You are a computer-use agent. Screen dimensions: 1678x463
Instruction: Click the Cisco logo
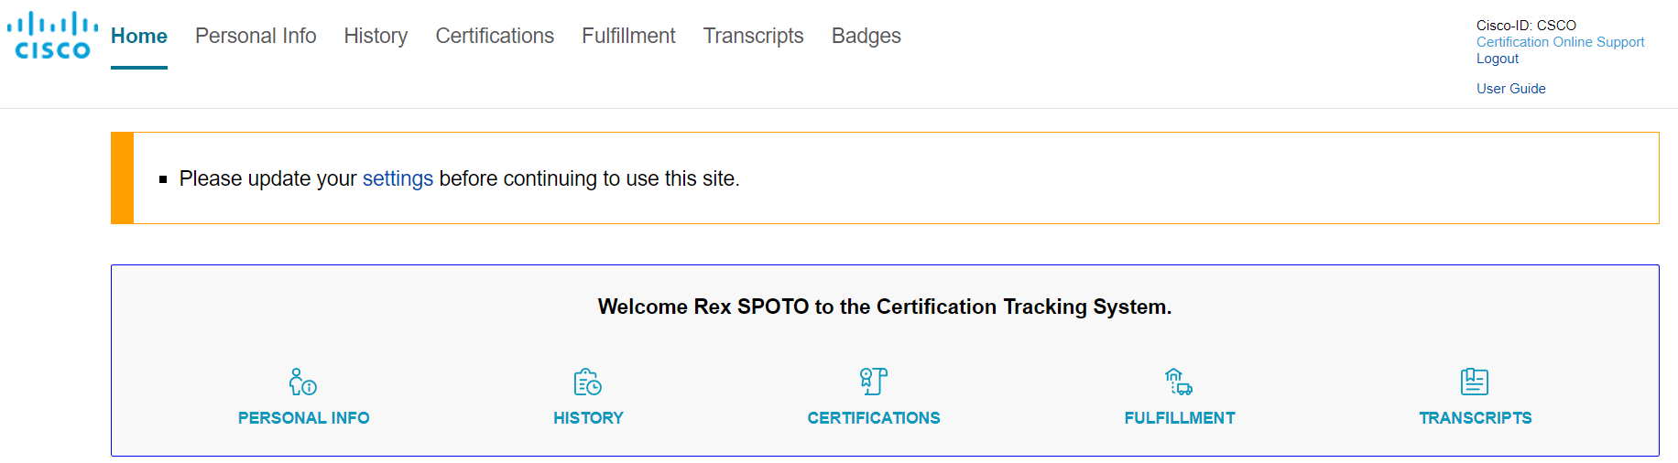(52, 36)
